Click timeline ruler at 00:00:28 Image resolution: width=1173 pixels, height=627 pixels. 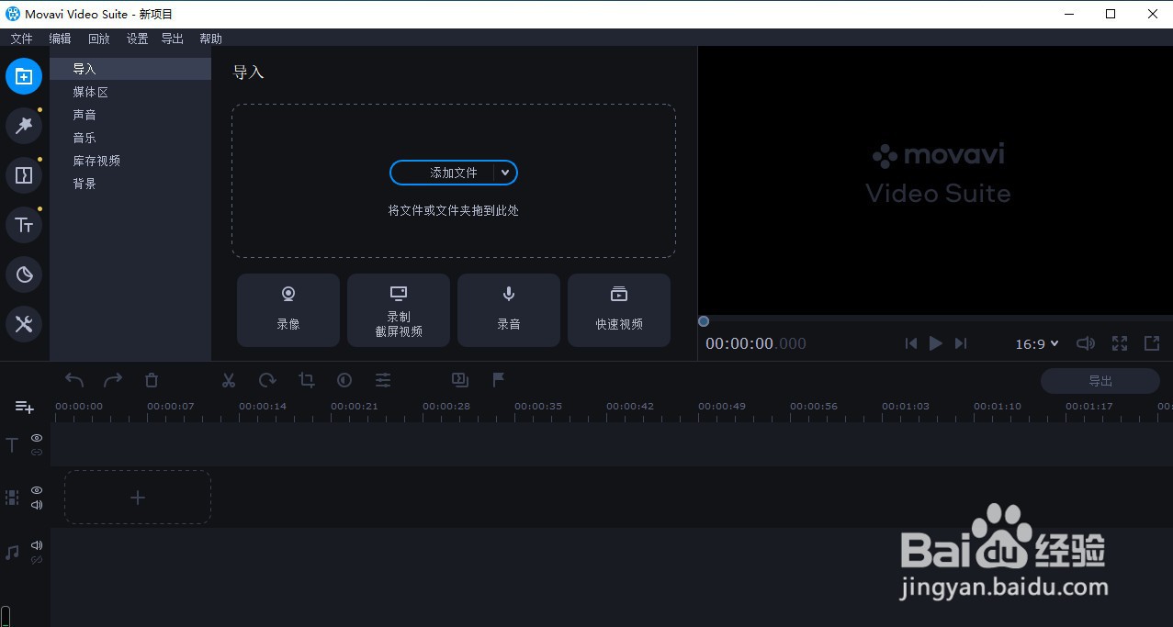[446, 406]
